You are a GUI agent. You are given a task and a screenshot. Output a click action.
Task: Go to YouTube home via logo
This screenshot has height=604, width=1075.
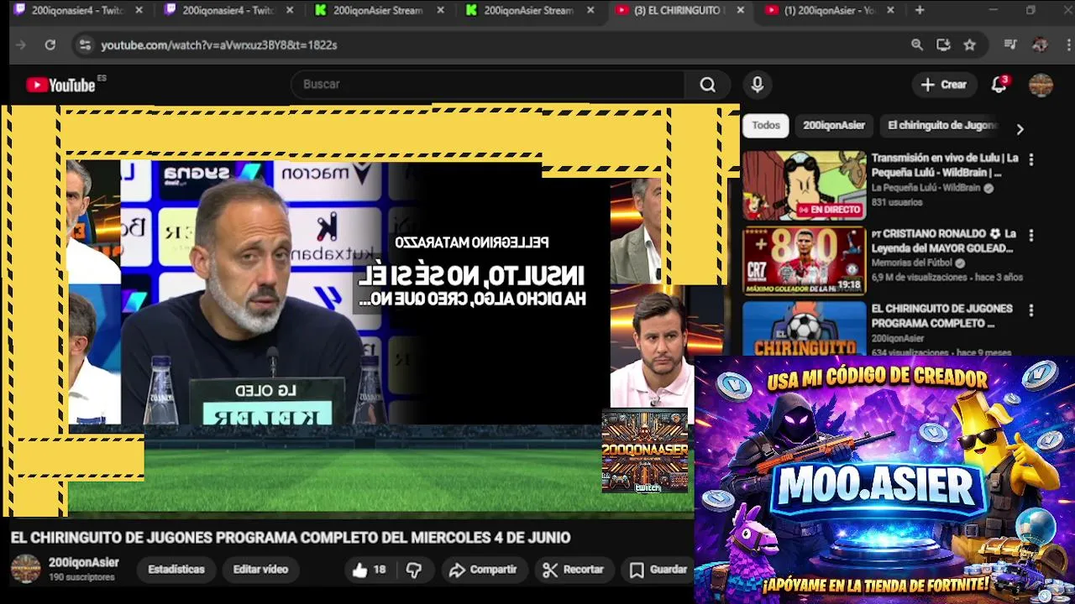pyautogui.click(x=60, y=85)
